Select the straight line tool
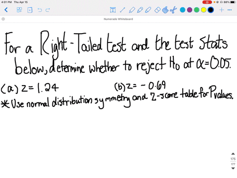 click(122, 10)
